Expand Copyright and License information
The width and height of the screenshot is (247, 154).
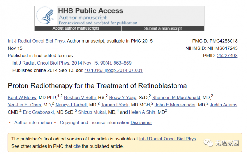click(x=94, y=123)
